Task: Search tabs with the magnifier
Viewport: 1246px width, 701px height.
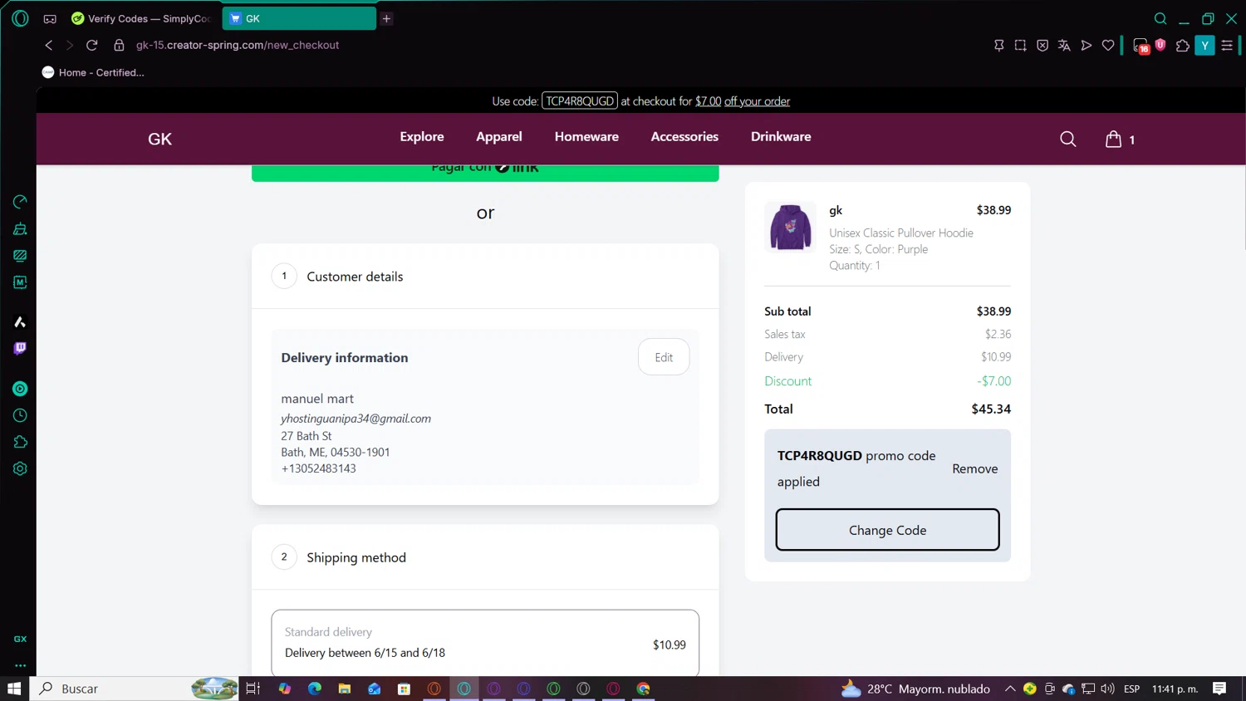Action: tap(1160, 18)
